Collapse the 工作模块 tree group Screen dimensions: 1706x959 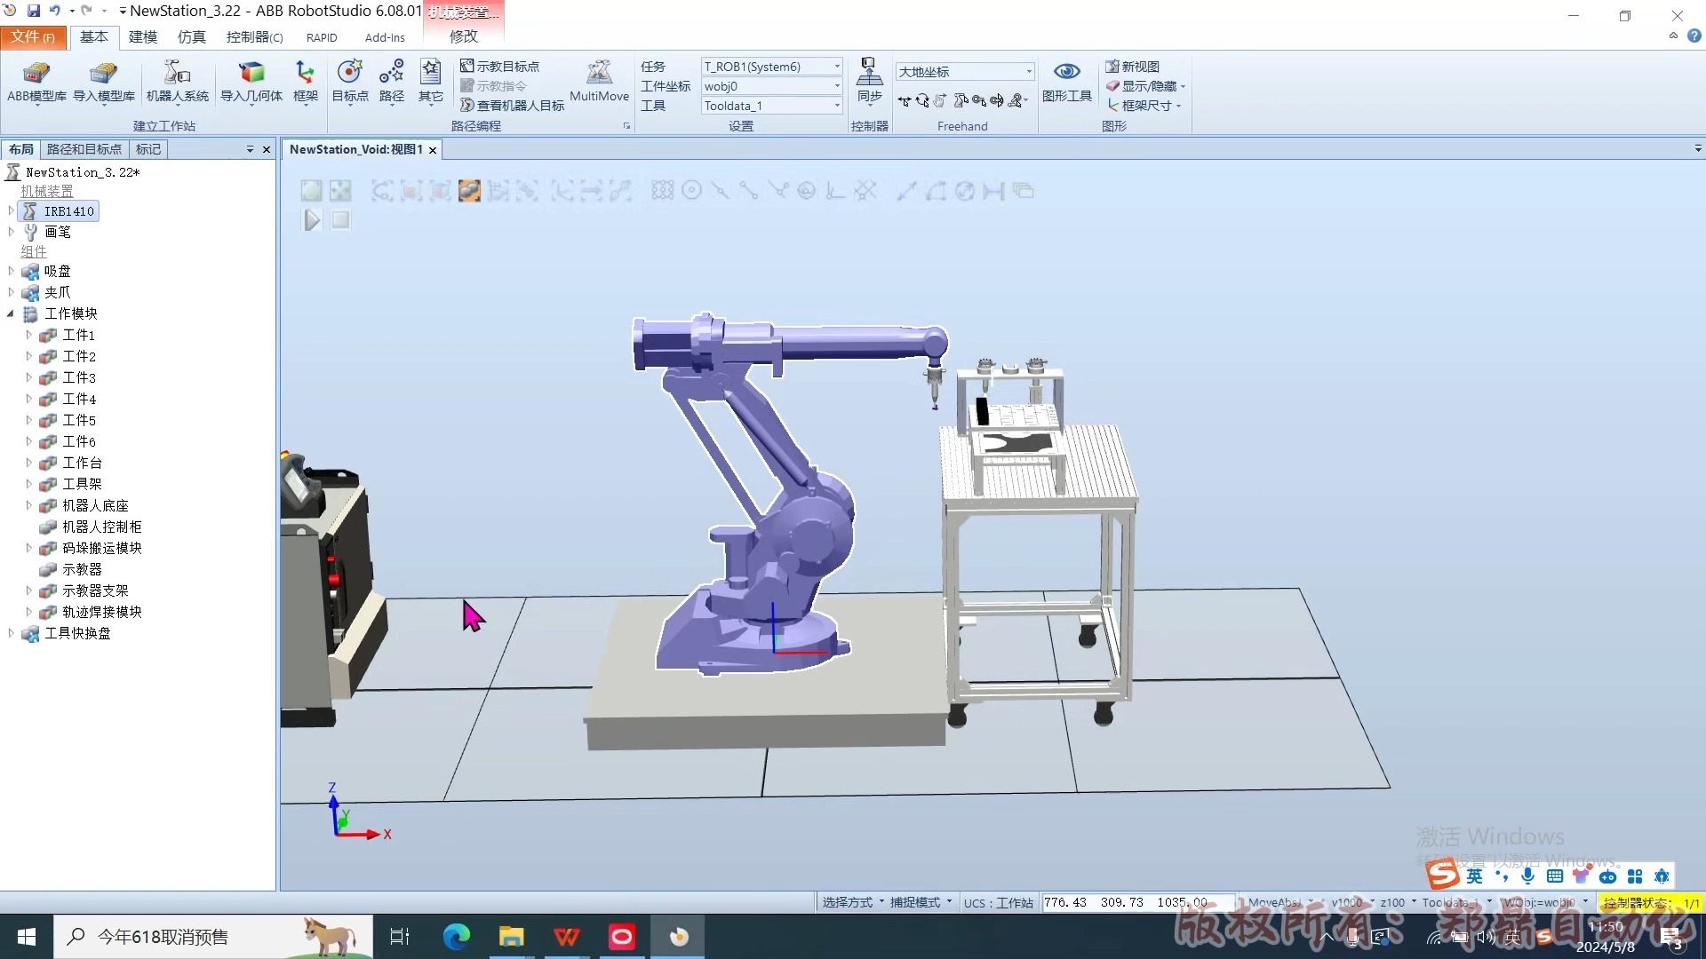[x=11, y=313]
